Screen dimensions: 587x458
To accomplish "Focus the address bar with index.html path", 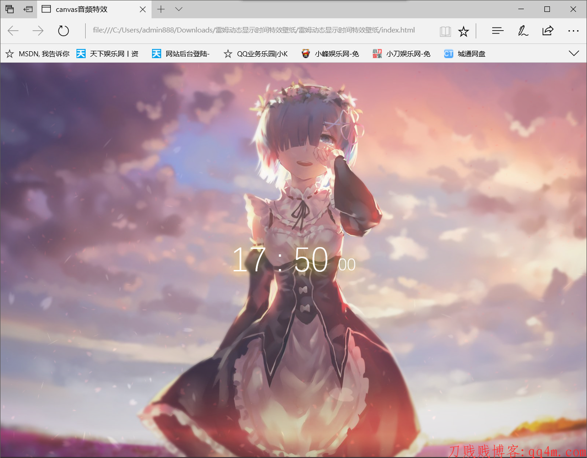I will 254,30.
